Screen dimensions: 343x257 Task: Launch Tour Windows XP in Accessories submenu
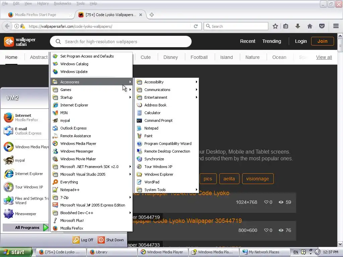166,167
